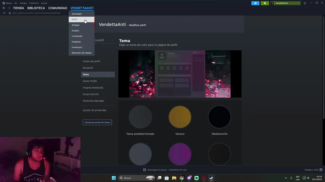Open the Amigos y chat icon

pyautogui.click(x=321, y=170)
